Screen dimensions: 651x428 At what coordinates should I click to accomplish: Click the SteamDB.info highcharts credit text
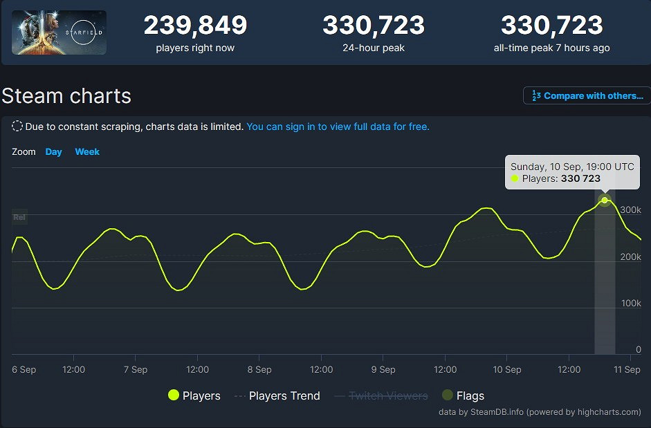point(540,412)
